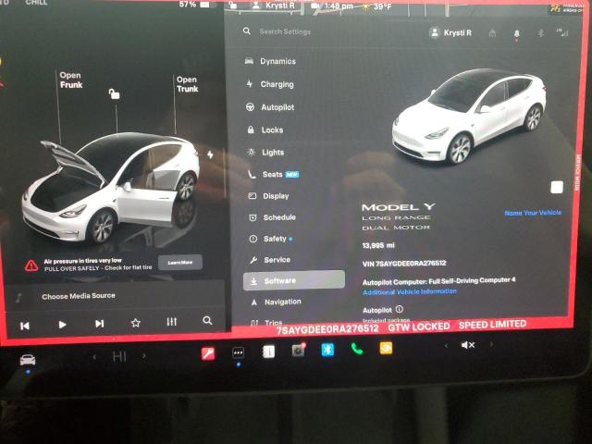
Task: Tap Open Trunk
Action: [187, 84]
